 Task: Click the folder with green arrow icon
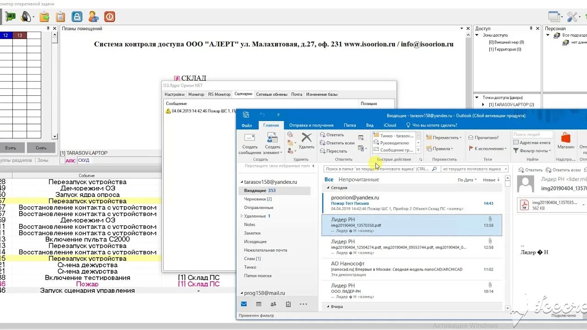point(44,17)
